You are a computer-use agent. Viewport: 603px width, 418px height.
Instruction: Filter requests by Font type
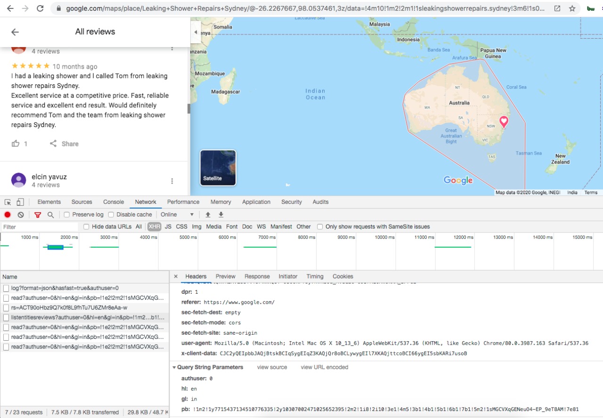tap(232, 227)
